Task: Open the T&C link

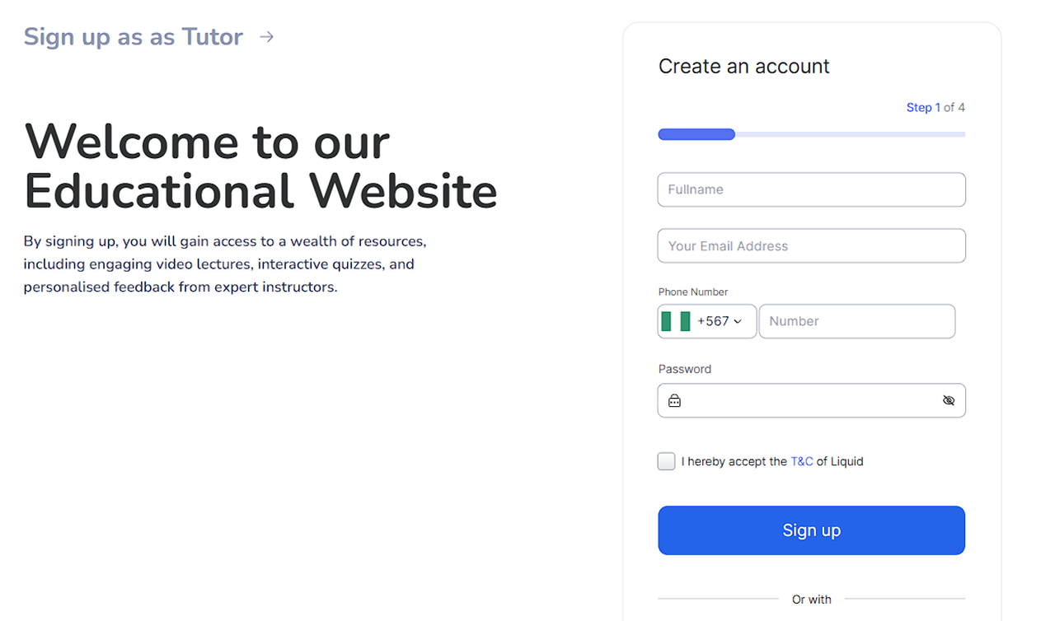Action: [x=801, y=461]
